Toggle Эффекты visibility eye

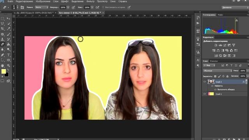[x=212, y=86]
